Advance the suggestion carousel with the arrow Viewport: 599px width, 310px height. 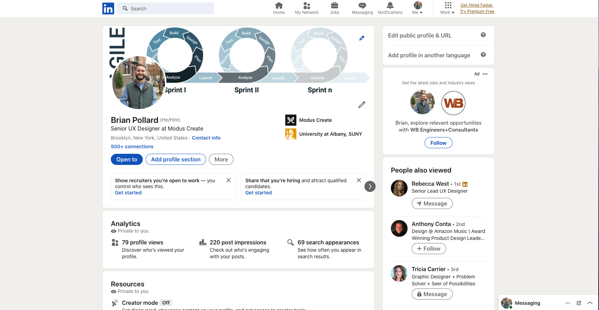click(370, 186)
